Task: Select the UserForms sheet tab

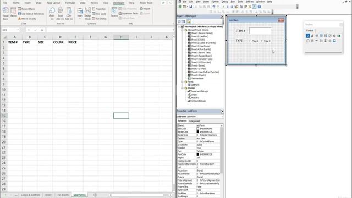Action: [x=79, y=195]
